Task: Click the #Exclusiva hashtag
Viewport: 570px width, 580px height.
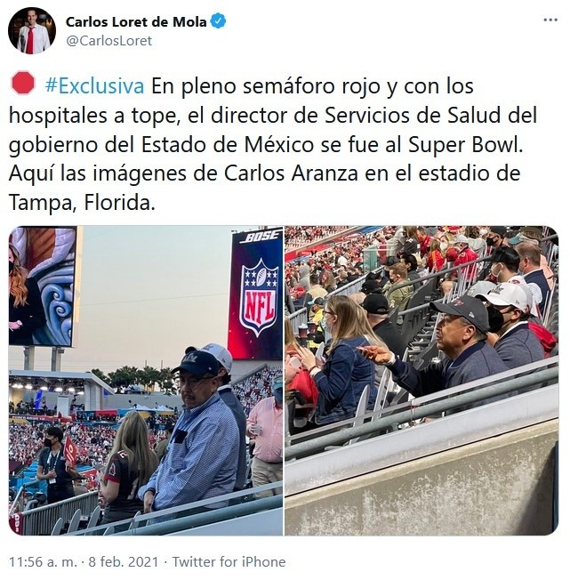Action: coord(94,85)
